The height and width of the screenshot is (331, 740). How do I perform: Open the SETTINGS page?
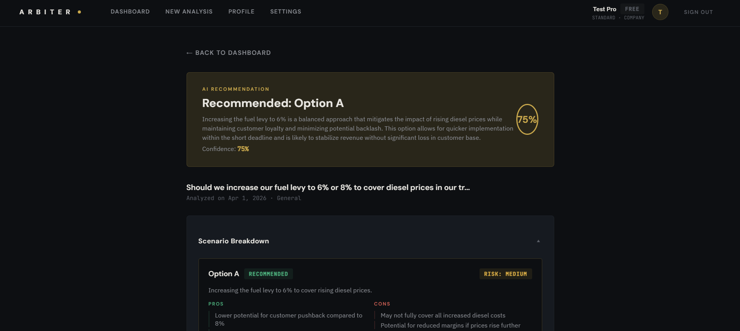tap(285, 12)
